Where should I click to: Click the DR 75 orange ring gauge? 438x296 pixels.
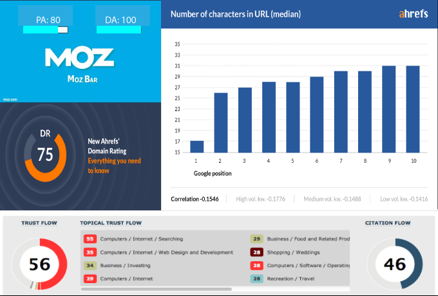45,158
